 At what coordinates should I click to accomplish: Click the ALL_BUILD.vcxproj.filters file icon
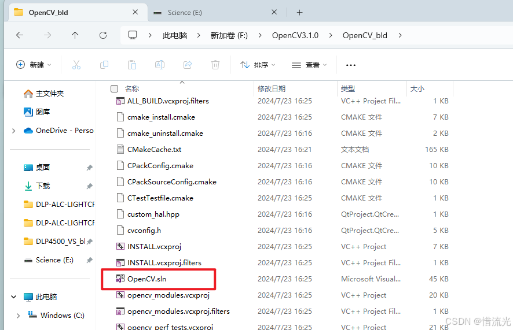120,101
